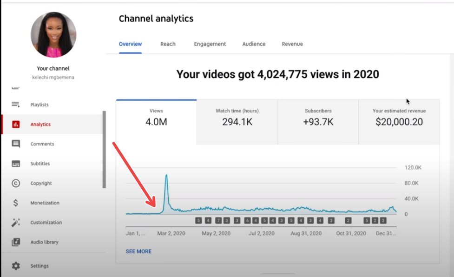Open the Revenue tab
The width and height of the screenshot is (454, 277).
click(x=292, y=44)
